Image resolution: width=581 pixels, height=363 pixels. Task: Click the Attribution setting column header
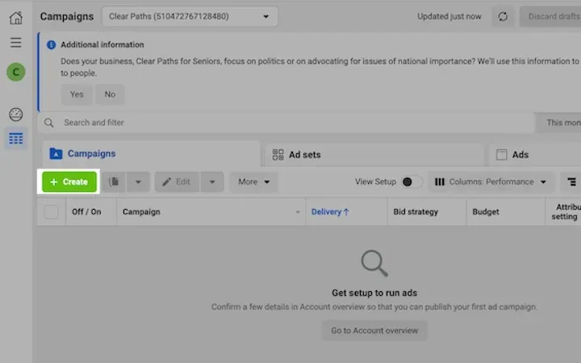(x=564, y=212)
